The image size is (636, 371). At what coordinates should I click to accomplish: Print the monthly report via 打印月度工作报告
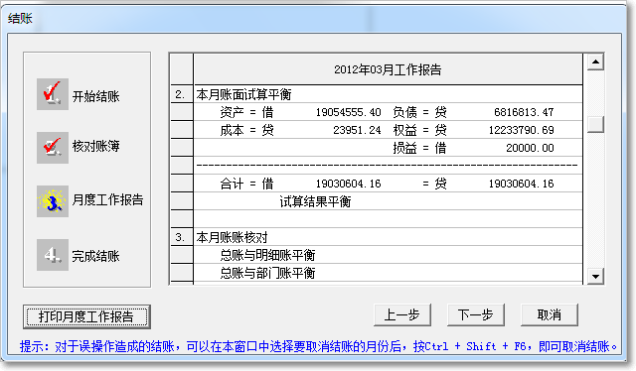pyautogui.click(x=86, y=316)
